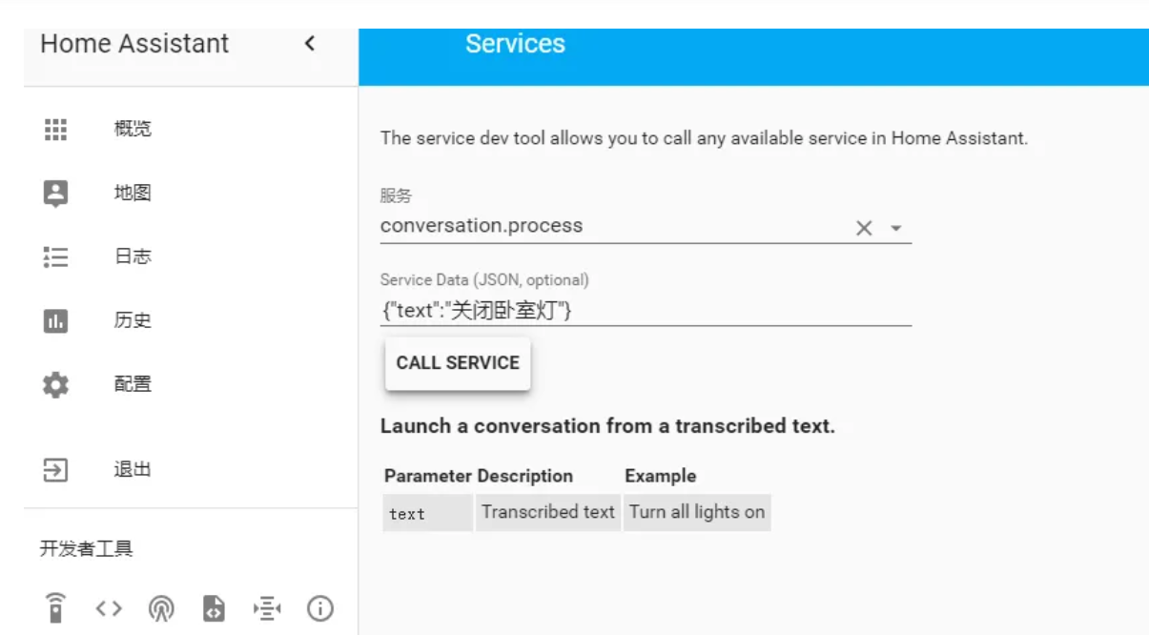
Task: Collapse the Home Assistant sidebar chevron
Action: pos(309,44)
